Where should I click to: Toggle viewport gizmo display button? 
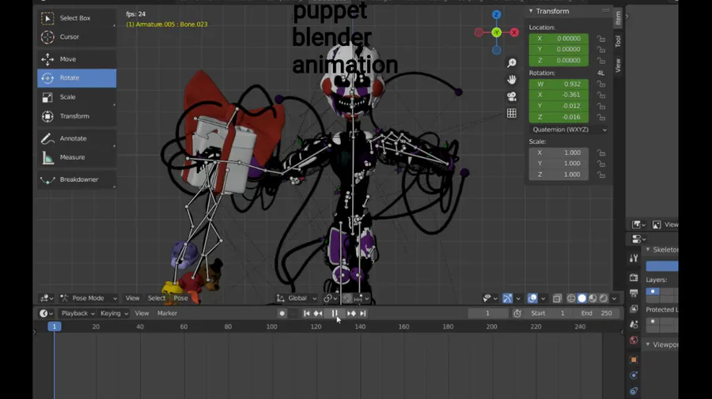pos(508,298)
